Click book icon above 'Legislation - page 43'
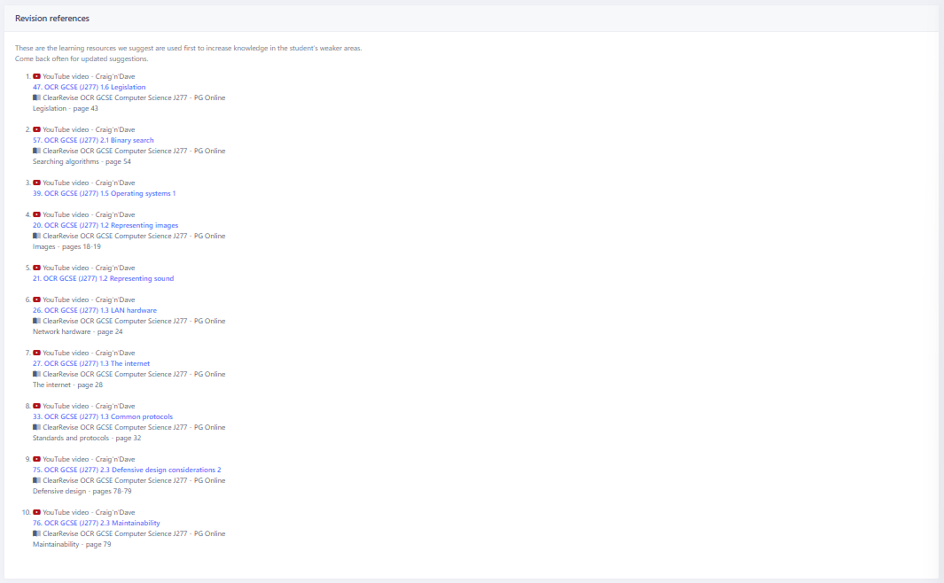This screenshot has height=583, width=944. [x=36, y=97]
